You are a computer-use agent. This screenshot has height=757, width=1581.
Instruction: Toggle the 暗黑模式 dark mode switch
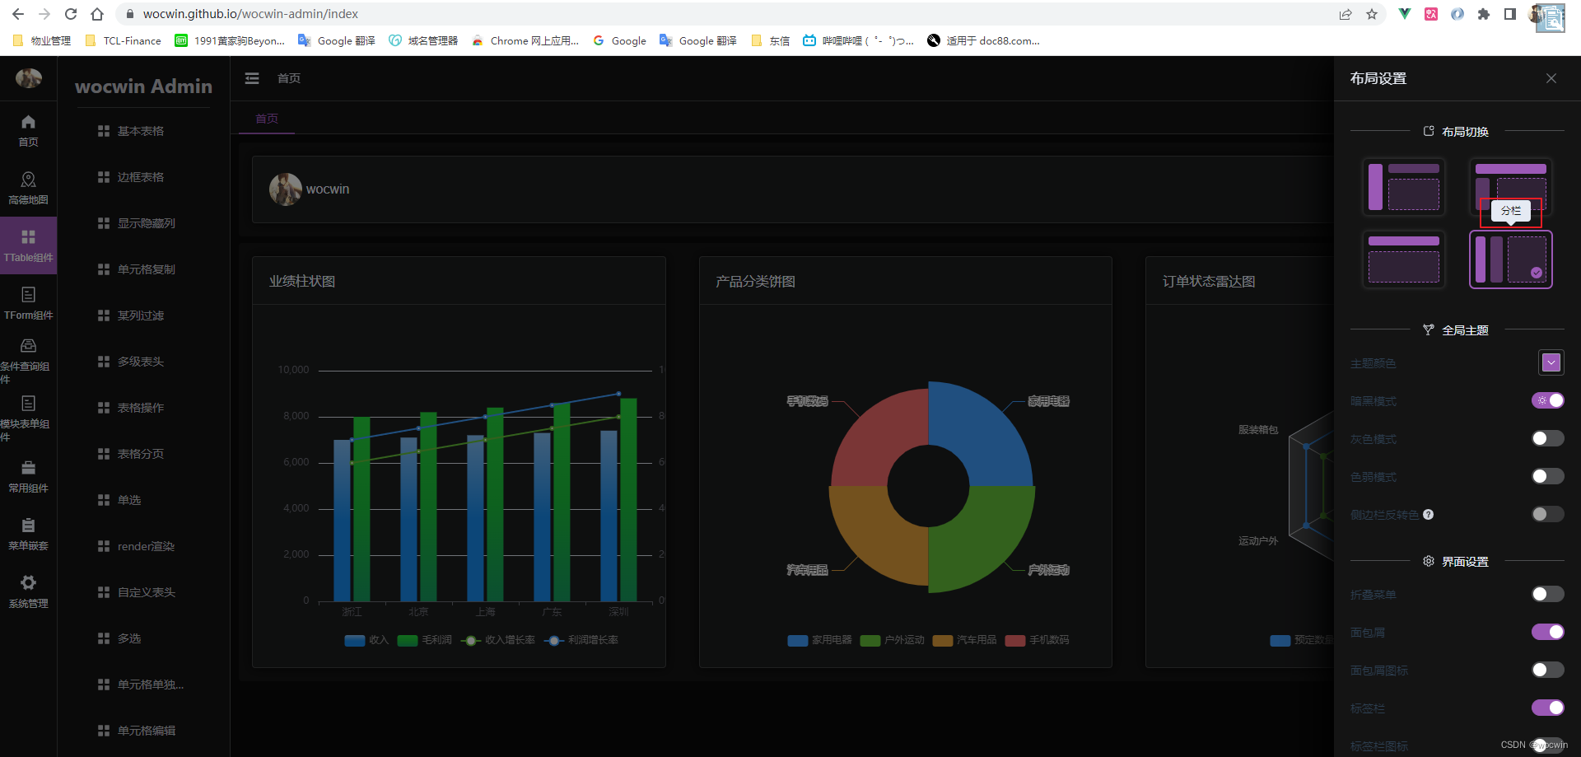click(x=1548, y=400)
